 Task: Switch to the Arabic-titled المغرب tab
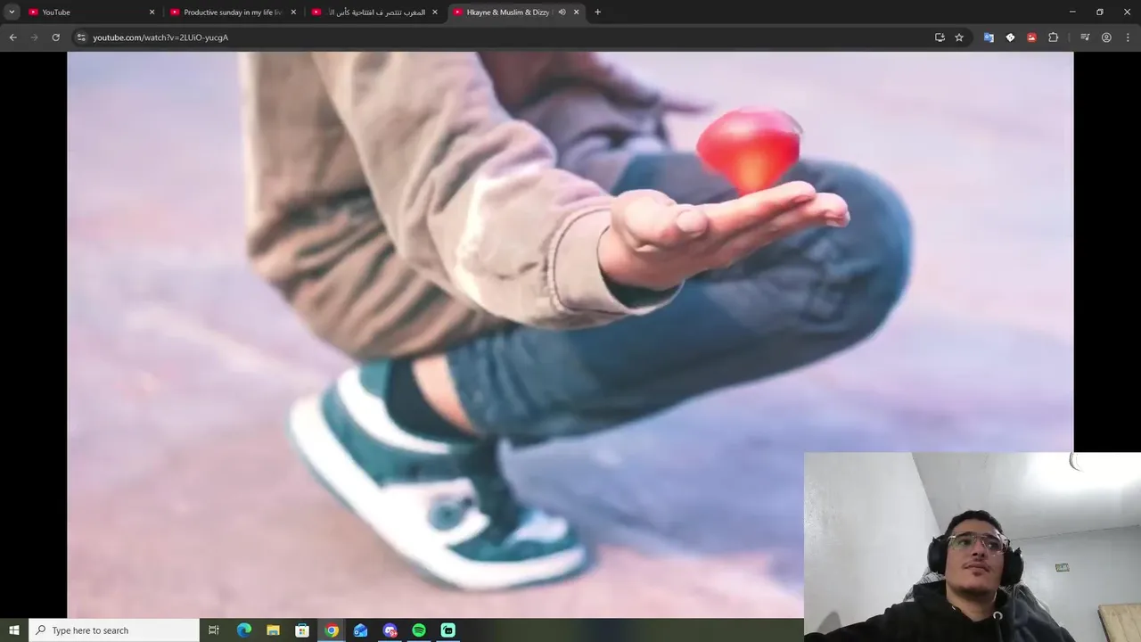[x=373, y=12]
